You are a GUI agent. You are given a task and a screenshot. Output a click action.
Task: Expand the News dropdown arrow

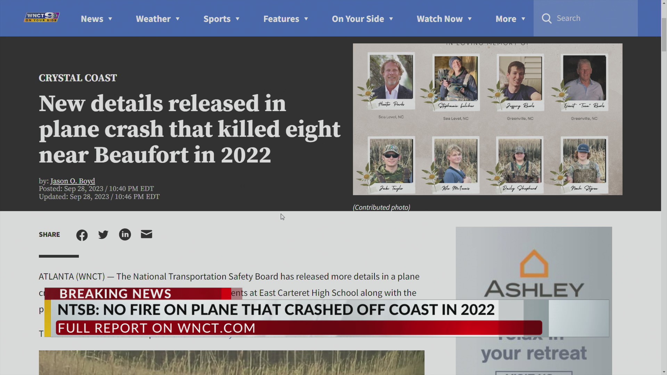pyautogui.click(x=110, y=19)
